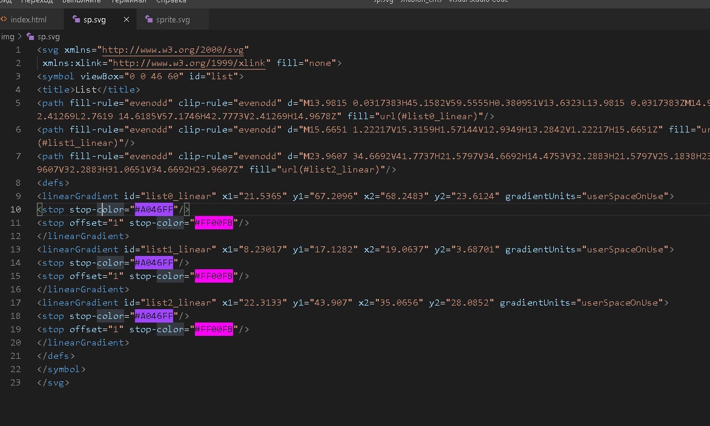Click the #A046FF color on line 18
Screen dimensions: 710x426
tap(154, 316)
